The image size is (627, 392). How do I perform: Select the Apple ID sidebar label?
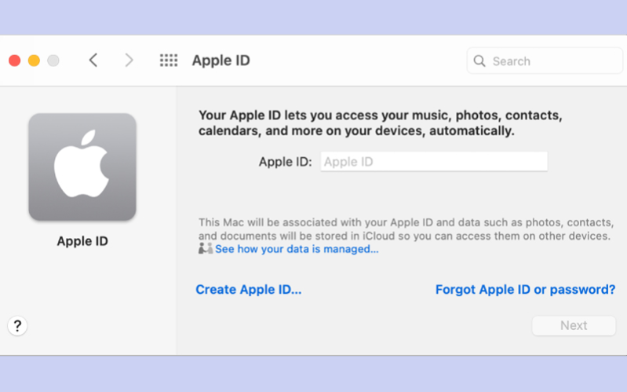coord(82,241)
